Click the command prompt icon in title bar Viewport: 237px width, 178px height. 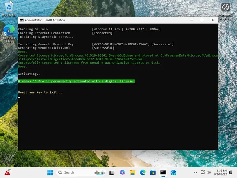tap(22, 20)
